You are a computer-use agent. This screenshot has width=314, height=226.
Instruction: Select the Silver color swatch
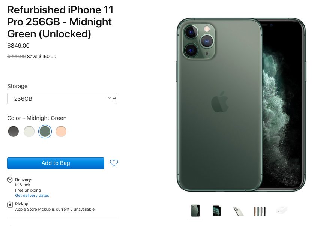click(29, 132)
